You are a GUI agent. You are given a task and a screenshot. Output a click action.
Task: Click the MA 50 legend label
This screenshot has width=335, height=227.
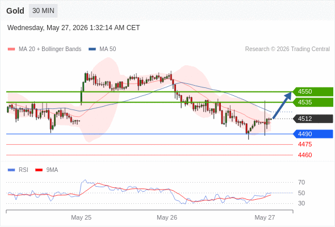pos(108,49)
